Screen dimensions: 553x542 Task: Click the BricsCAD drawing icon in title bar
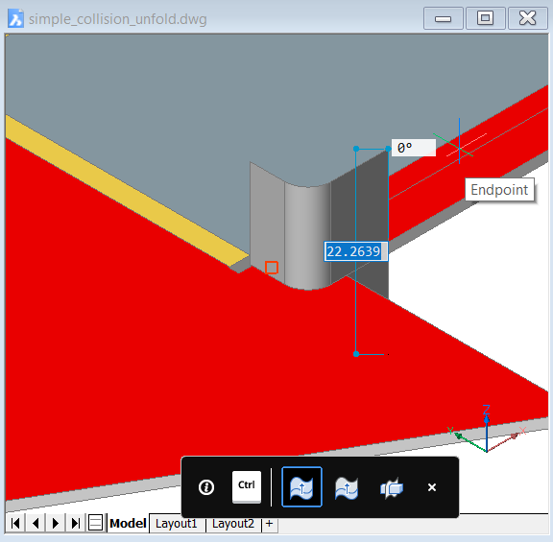16,18
